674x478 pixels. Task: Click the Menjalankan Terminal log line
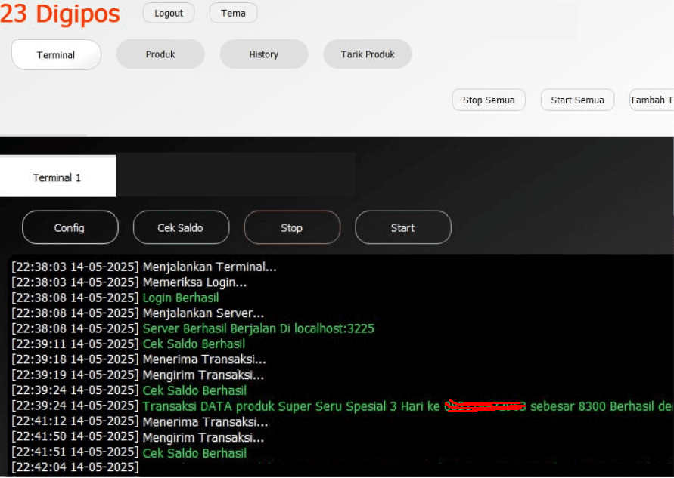pyautogui.click(x=210, y=267)
